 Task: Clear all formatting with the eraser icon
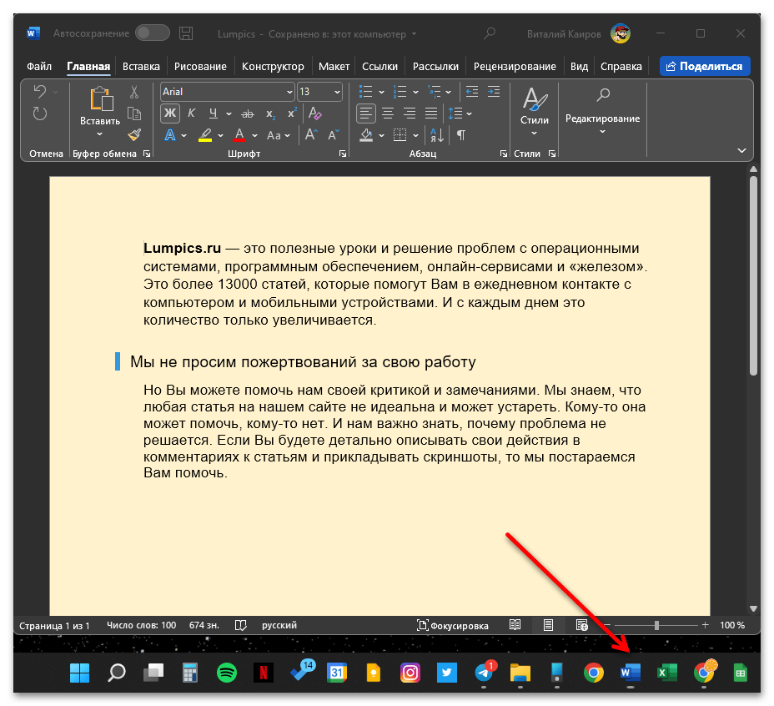tap(314, 113)
